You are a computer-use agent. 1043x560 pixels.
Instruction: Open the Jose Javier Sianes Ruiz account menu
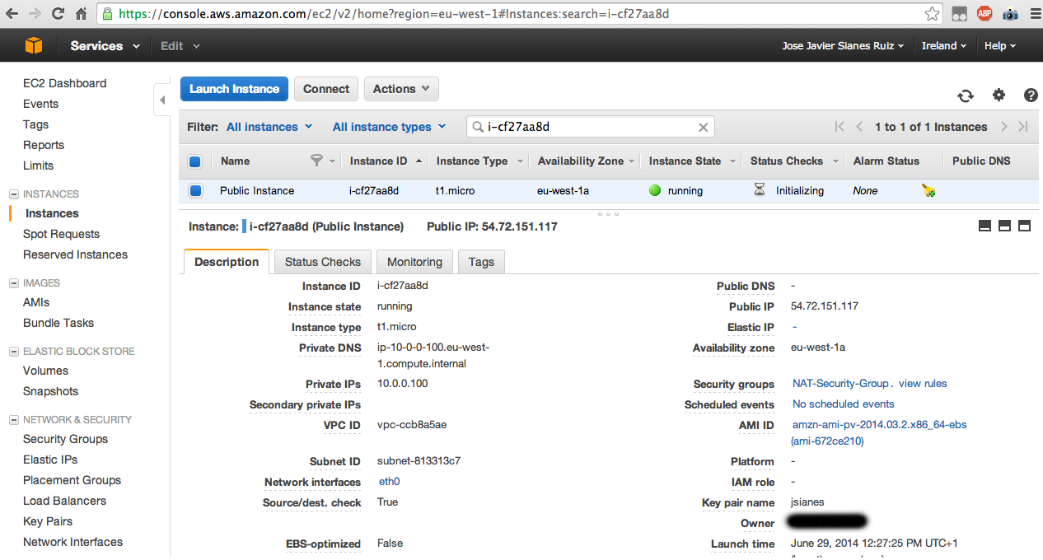tap(843, 46)
